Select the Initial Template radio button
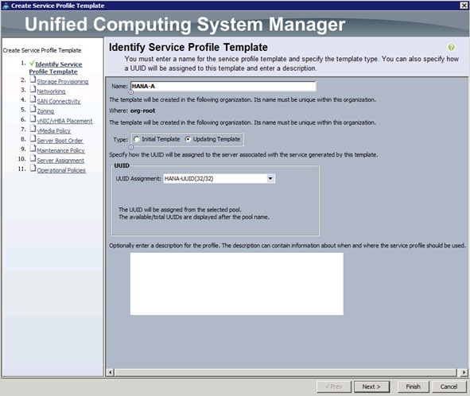This screenshot has width=470, height=396. pyautogui.click(x=136, y=139)
